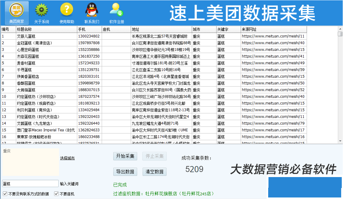Sort by 标题名称 column header
The image size is (343, 199).
[x=47, y=30]
